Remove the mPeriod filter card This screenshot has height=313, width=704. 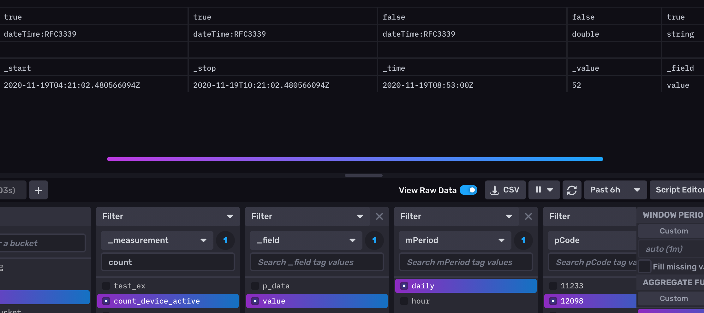[x=528, y=216]
